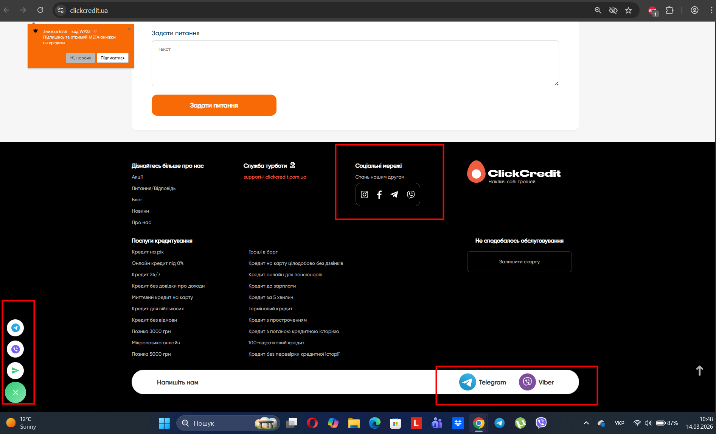
Task: Open the 'Акції' footer link
Action: [x=137, y=177]
